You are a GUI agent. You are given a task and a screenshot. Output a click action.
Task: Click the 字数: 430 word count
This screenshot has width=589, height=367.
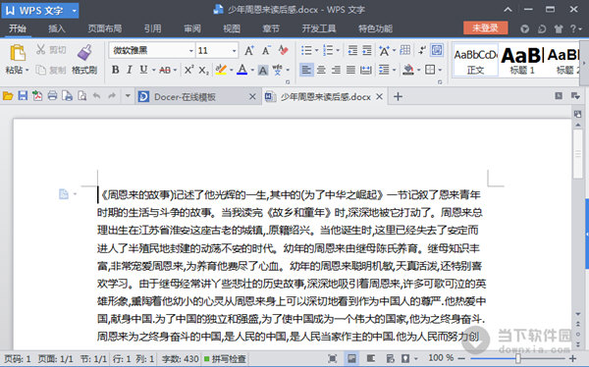(181, 359)
